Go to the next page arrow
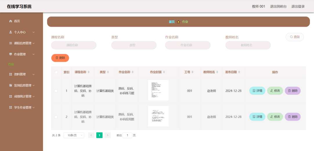Screen dimensions: 314x151 coord(108,135)
